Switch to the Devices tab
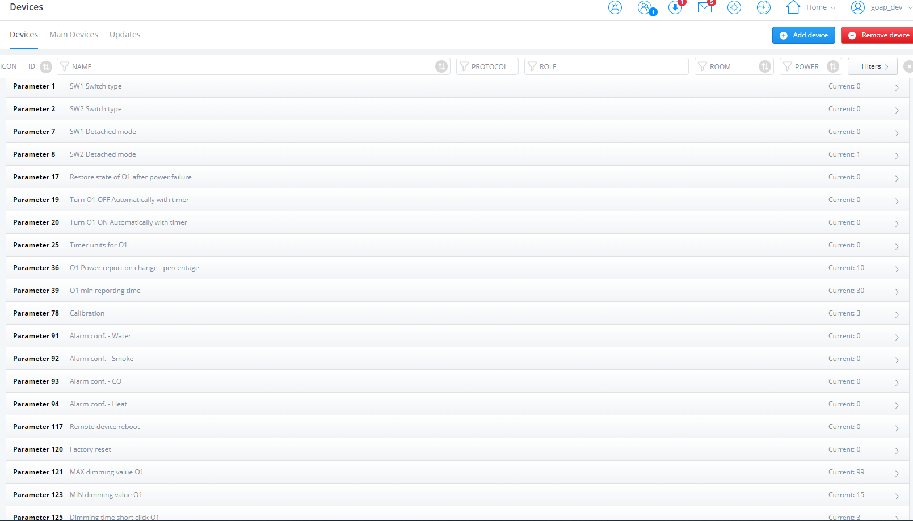The height and width of the screenshot is (521, 913). (24, 35)
